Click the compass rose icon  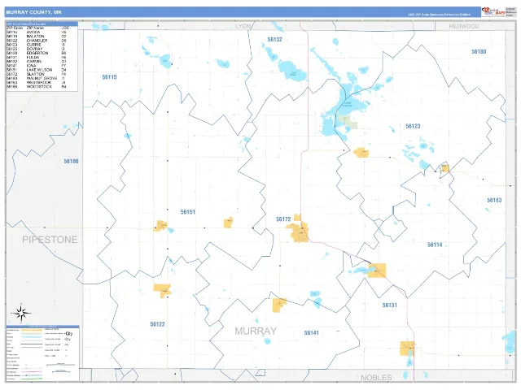(21, 313)
